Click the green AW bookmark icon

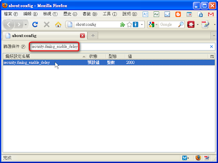tap(156, 14)
